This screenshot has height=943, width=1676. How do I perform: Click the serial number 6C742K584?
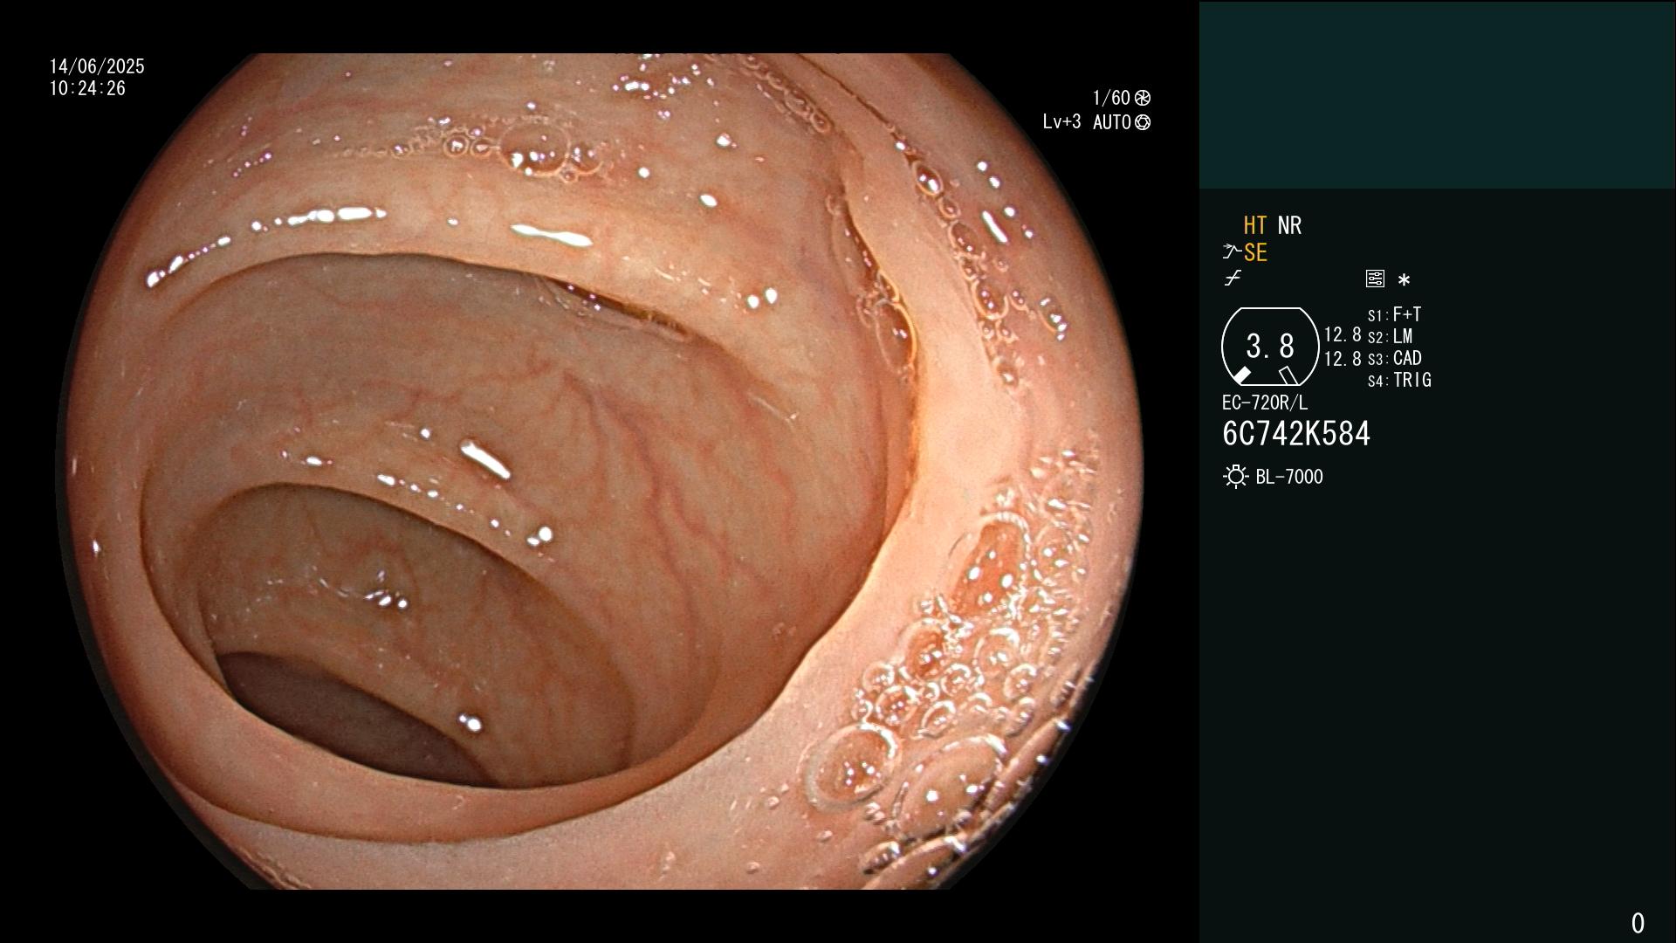[1296, 433]
